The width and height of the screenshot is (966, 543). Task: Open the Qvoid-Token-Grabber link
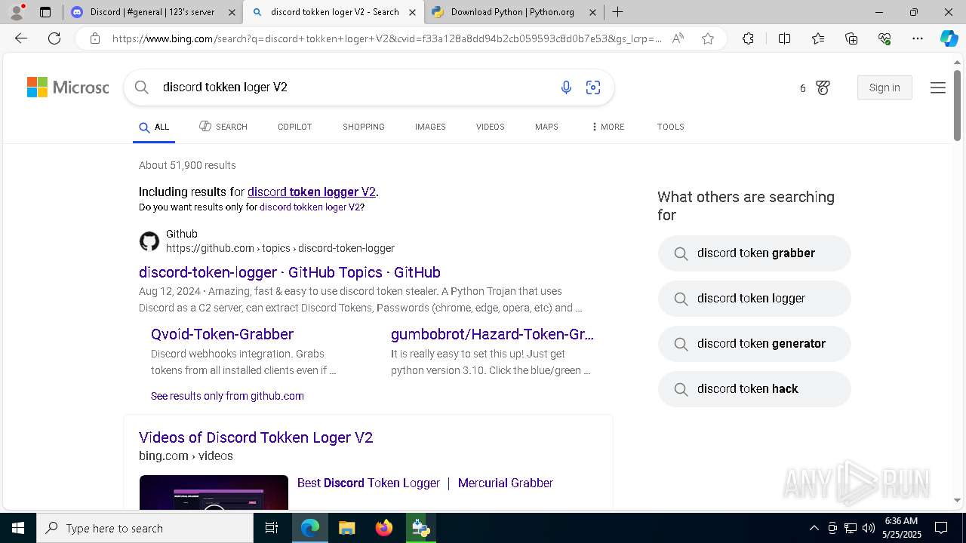pos(222,334)
